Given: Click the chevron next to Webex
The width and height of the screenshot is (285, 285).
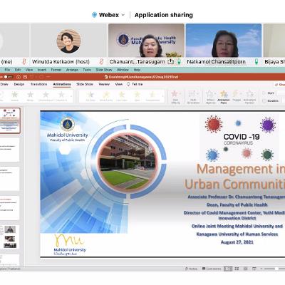Looking at the screenshot, I should [x=123, y=15].
